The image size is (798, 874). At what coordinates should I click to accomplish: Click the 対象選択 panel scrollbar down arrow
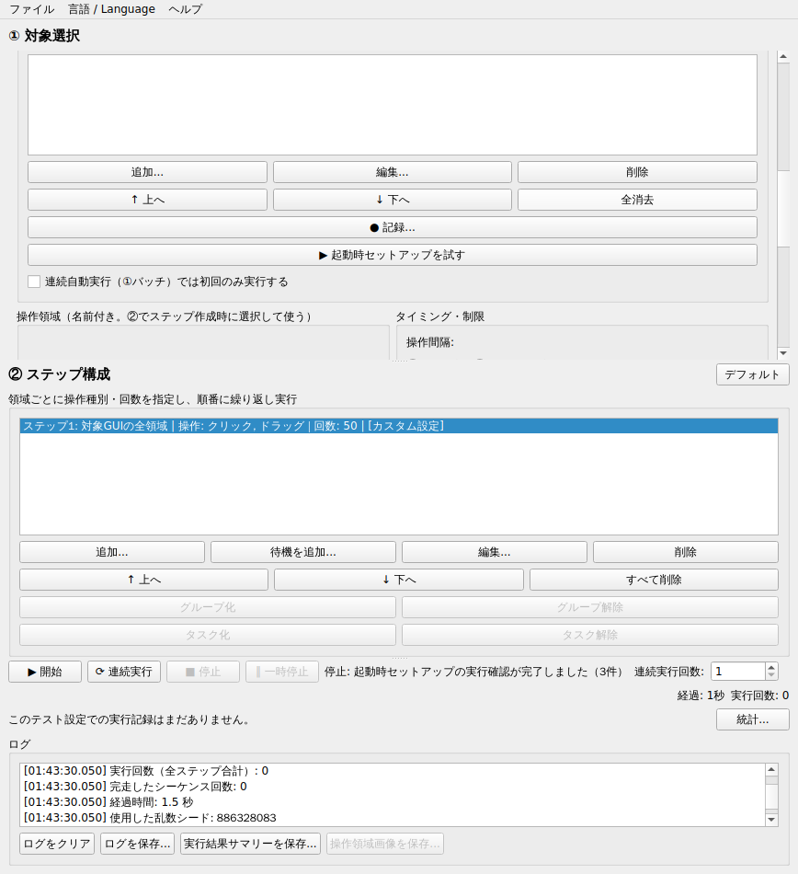pyautogui.click(x=783, y=353)
